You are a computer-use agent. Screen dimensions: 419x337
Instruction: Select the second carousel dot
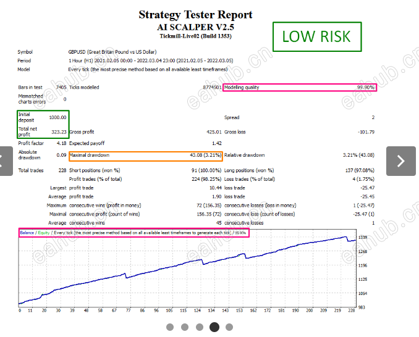(x=185, y=327)
